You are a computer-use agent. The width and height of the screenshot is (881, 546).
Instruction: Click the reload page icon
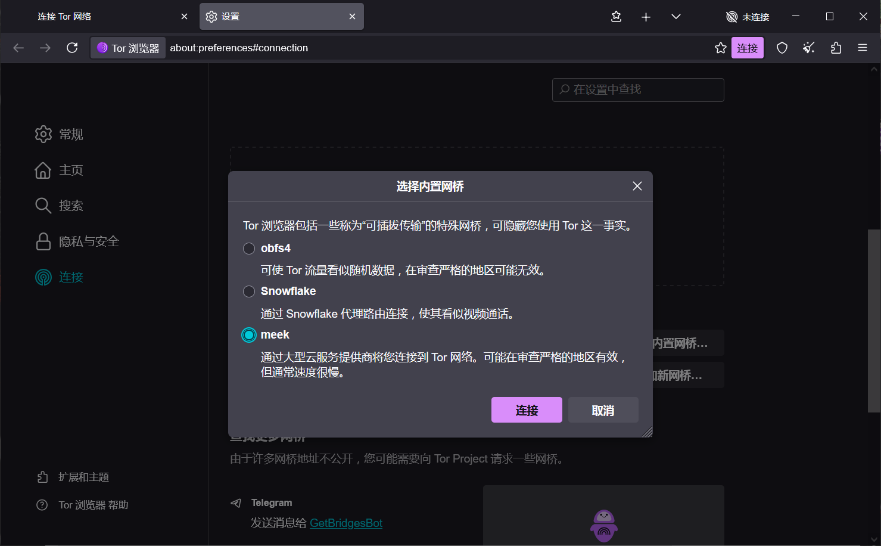point(72,48)
